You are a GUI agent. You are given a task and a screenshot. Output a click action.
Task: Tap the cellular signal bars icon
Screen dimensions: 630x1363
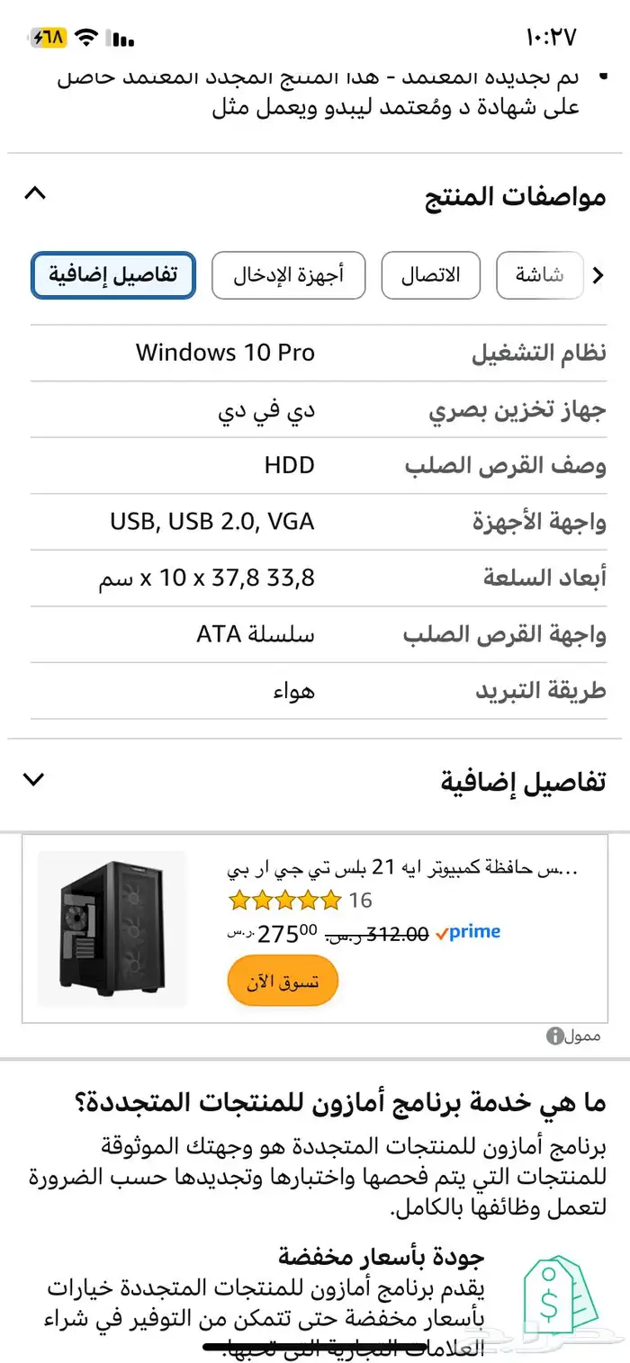[x=121, y=39]
